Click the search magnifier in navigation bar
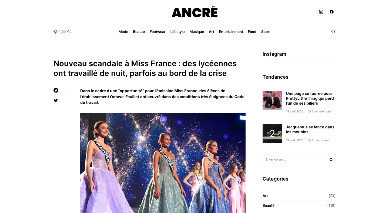This screenshot has width=389, height=213. pos(333,32)
